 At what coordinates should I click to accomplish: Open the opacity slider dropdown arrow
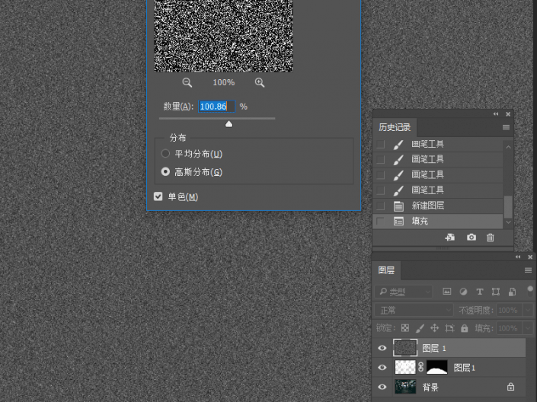(x=528, y=310)
